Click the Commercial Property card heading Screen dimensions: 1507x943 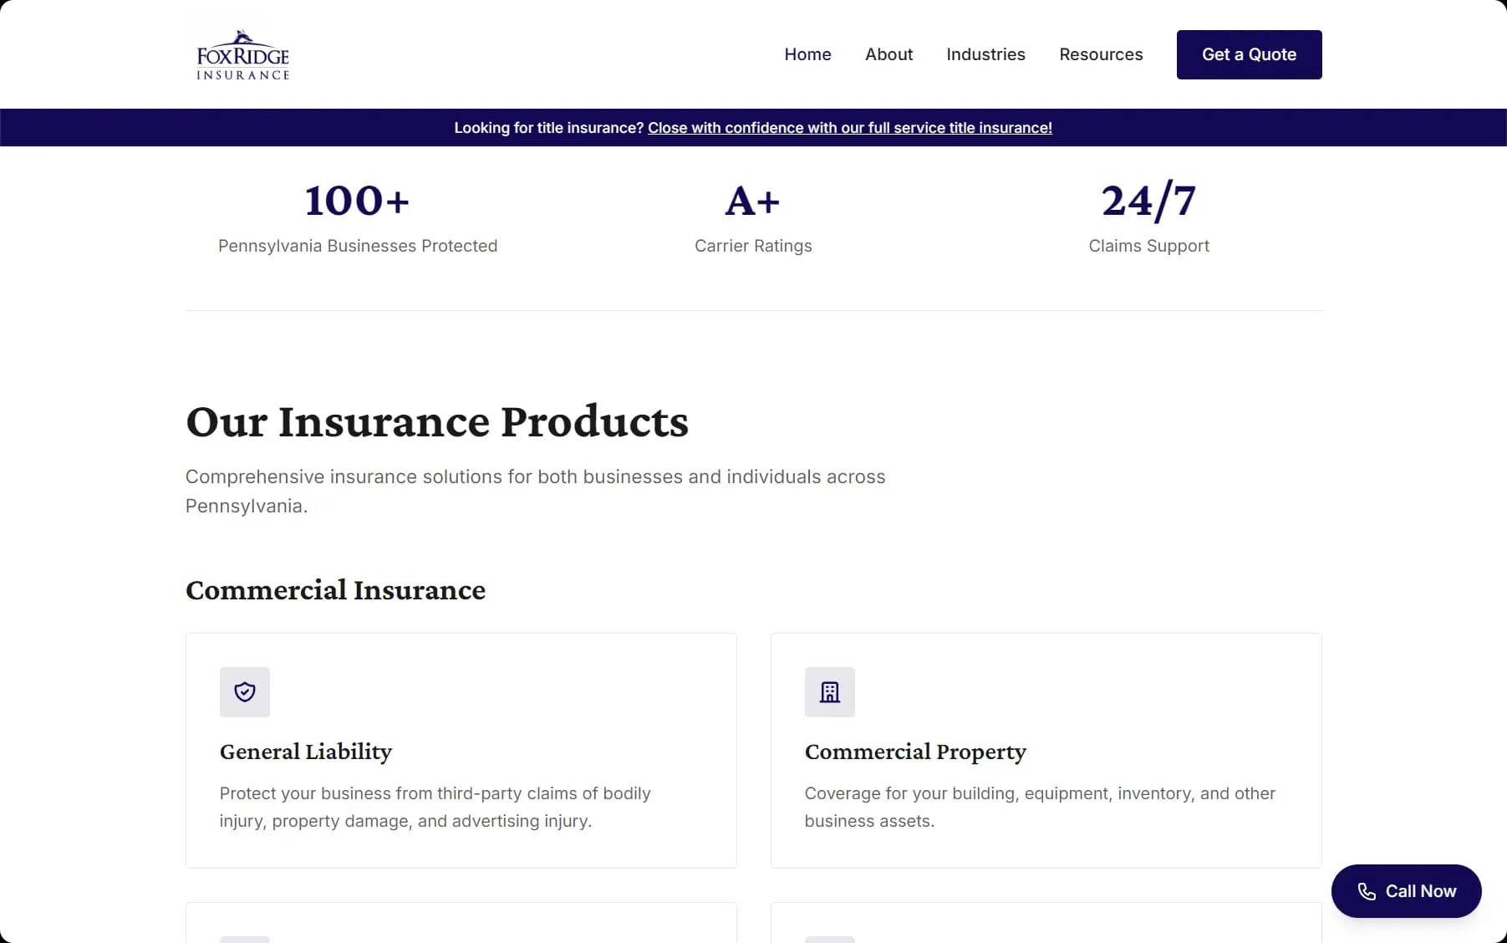pyautogui.click(x=915, y=752)
